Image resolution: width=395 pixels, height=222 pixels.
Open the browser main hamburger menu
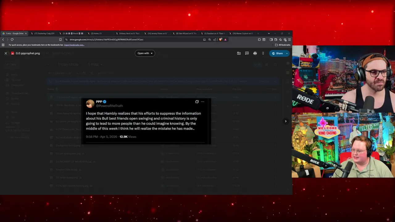[x=289, y=39]
